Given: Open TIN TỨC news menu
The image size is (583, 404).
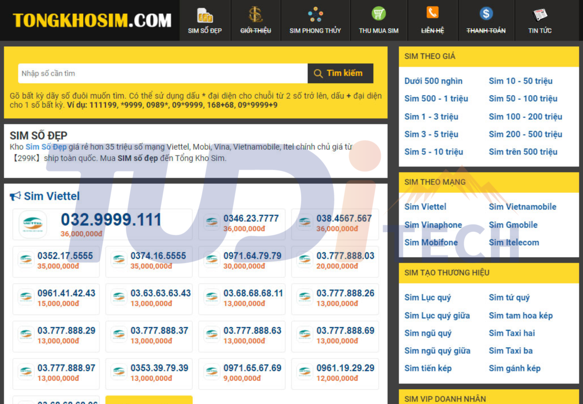Looking at the screenshot, I should 540,21.
